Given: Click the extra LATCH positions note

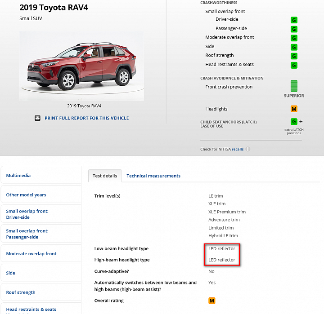Looking at the screenshot, I should tap(294, 131).
